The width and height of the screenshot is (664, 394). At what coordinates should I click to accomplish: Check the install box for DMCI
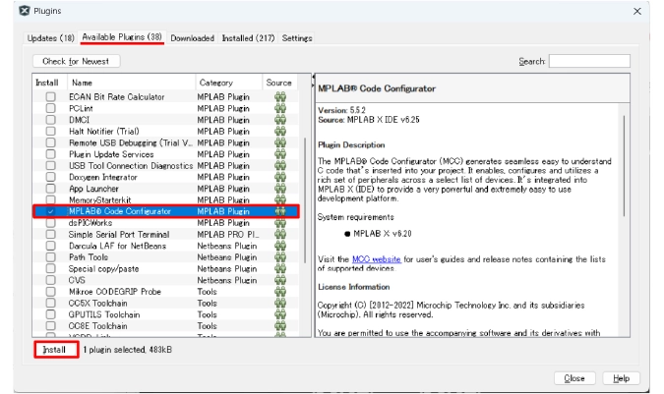click(x=49, y=120)
